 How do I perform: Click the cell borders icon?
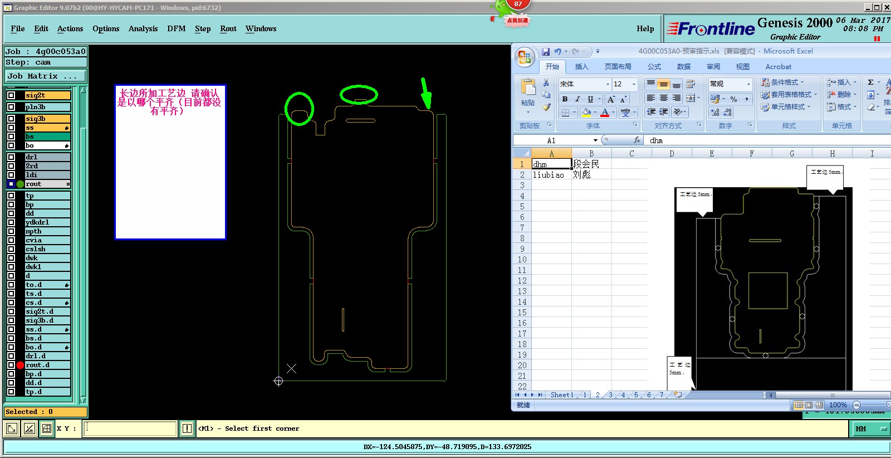coord(566,113)
